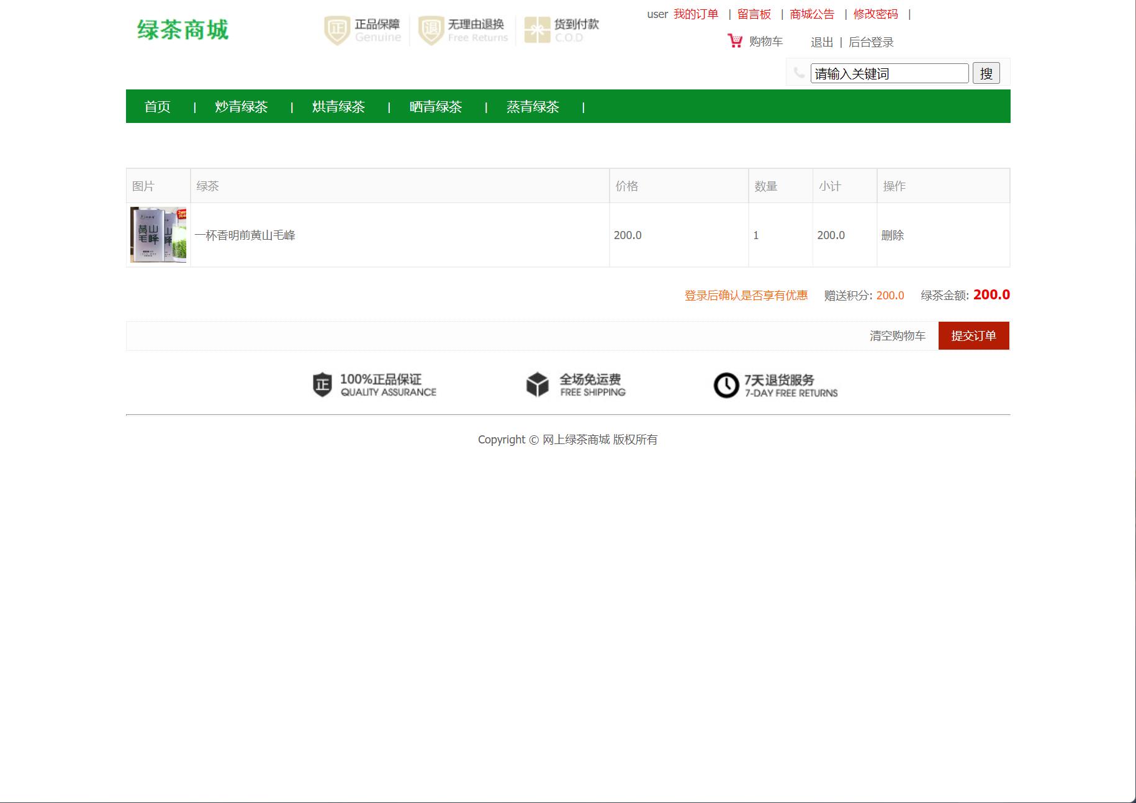Empty cart via 清空购物车
Screen dimensions: 1136x803
click(x=897, y=335)
